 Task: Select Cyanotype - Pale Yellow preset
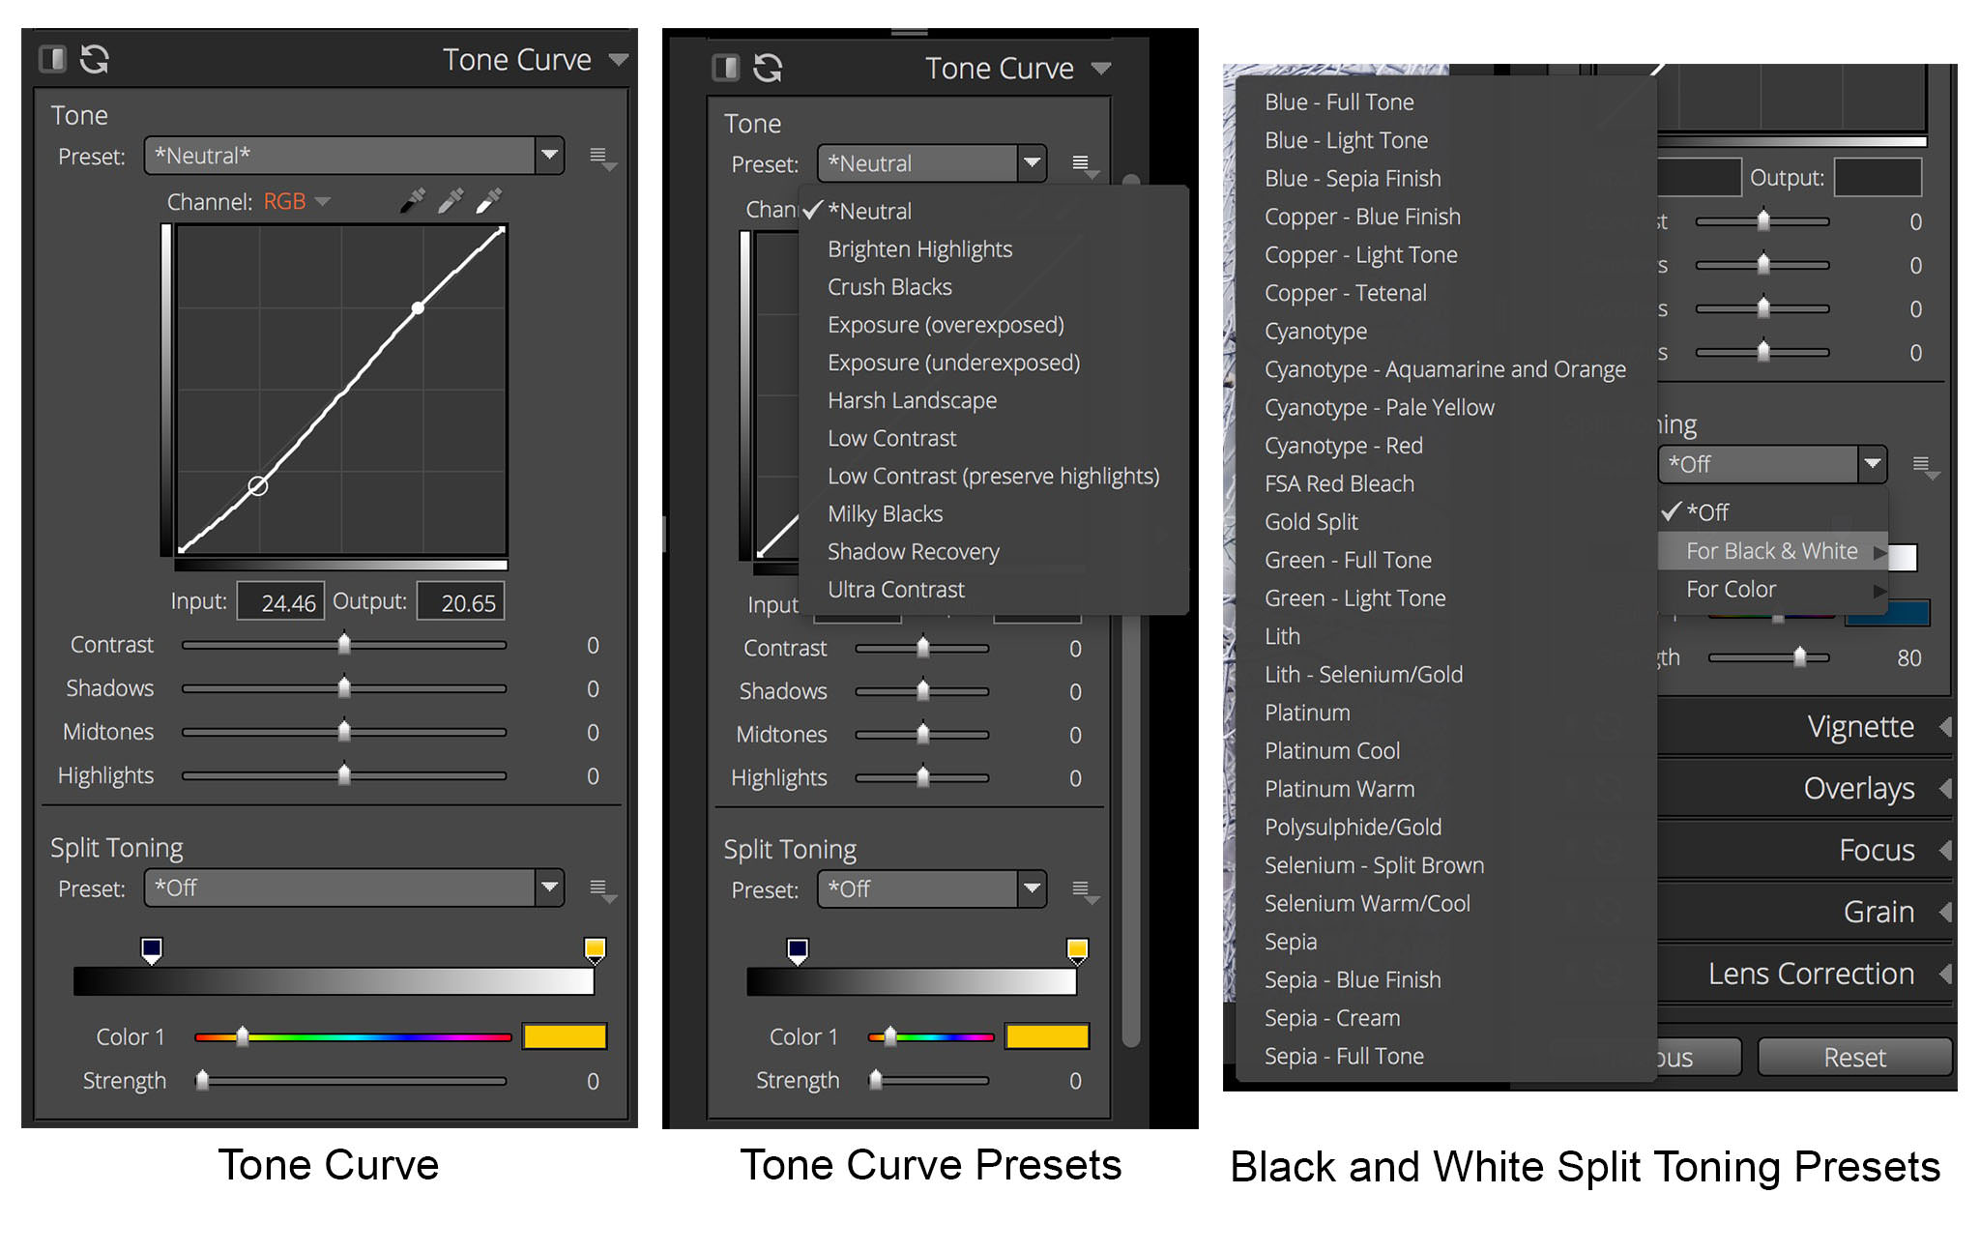(1379, 407)
